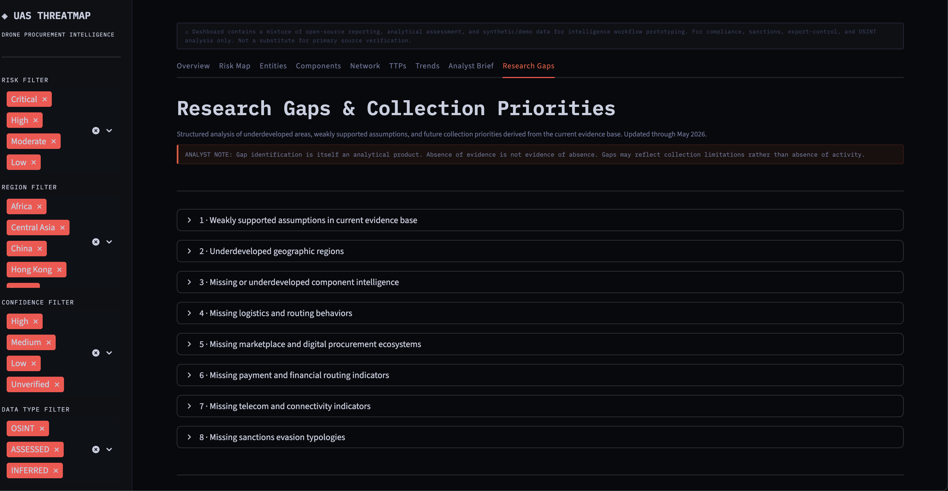Viewport: 948px width, 491px height.
Task: Switch to the Risk Map tab
Action: (x=234, y=66)
